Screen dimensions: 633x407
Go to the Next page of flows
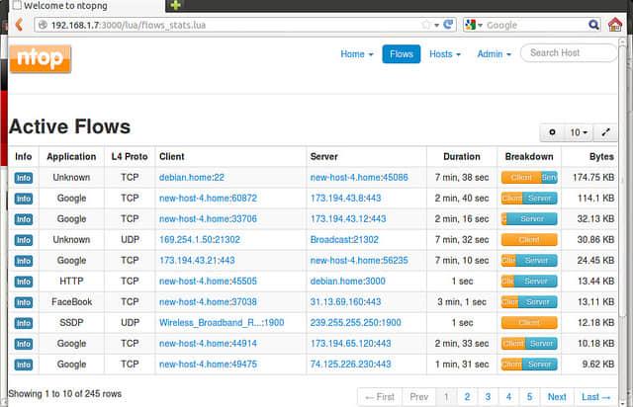tap(557, 396)
